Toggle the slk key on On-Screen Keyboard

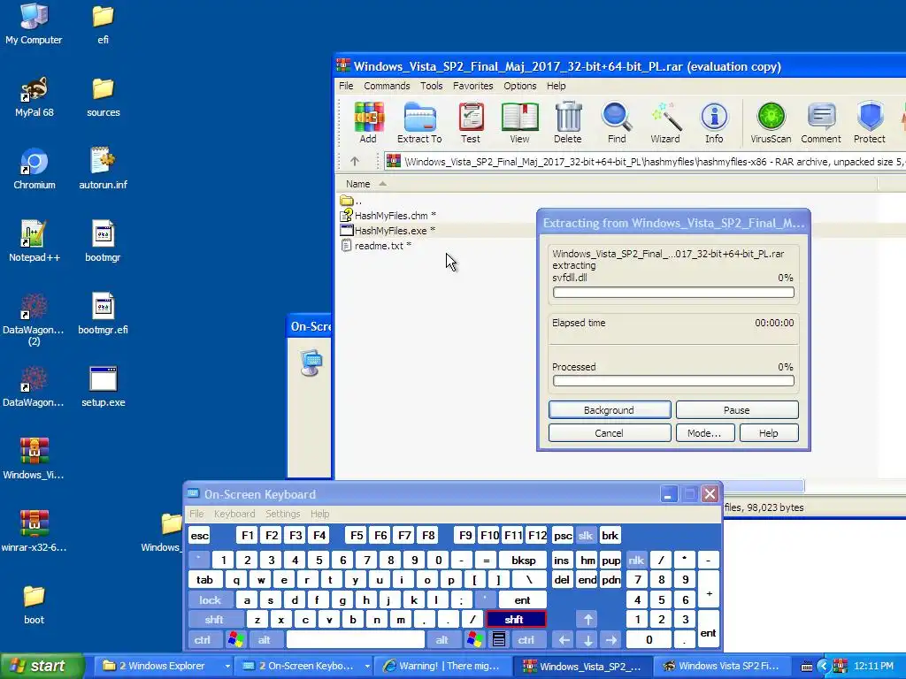coord(586,535)
